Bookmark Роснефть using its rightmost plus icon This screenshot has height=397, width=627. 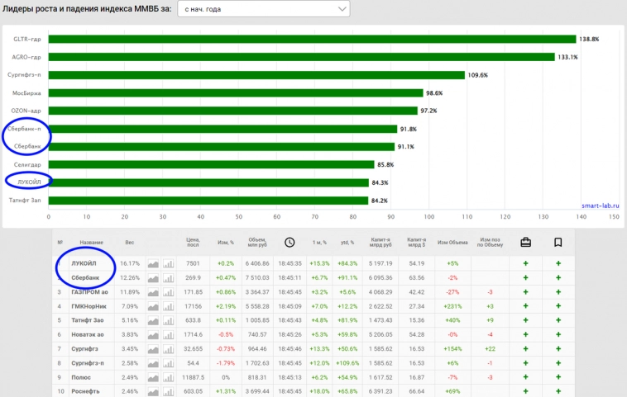(x=558, y=390)
